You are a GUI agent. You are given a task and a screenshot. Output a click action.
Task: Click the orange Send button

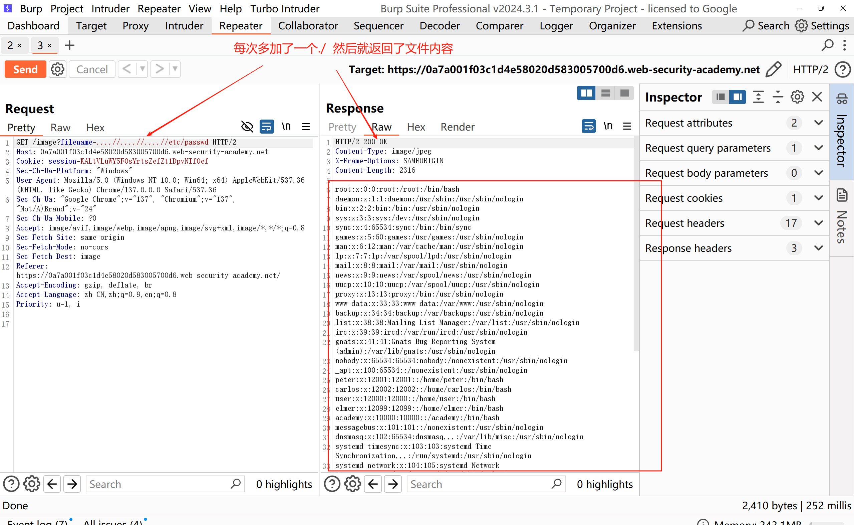25,69
